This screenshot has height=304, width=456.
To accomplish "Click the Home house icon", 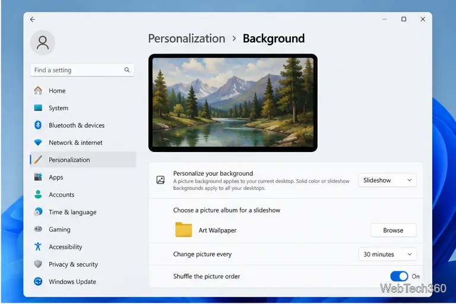I will pyautogui.click(x=38, y=90).
